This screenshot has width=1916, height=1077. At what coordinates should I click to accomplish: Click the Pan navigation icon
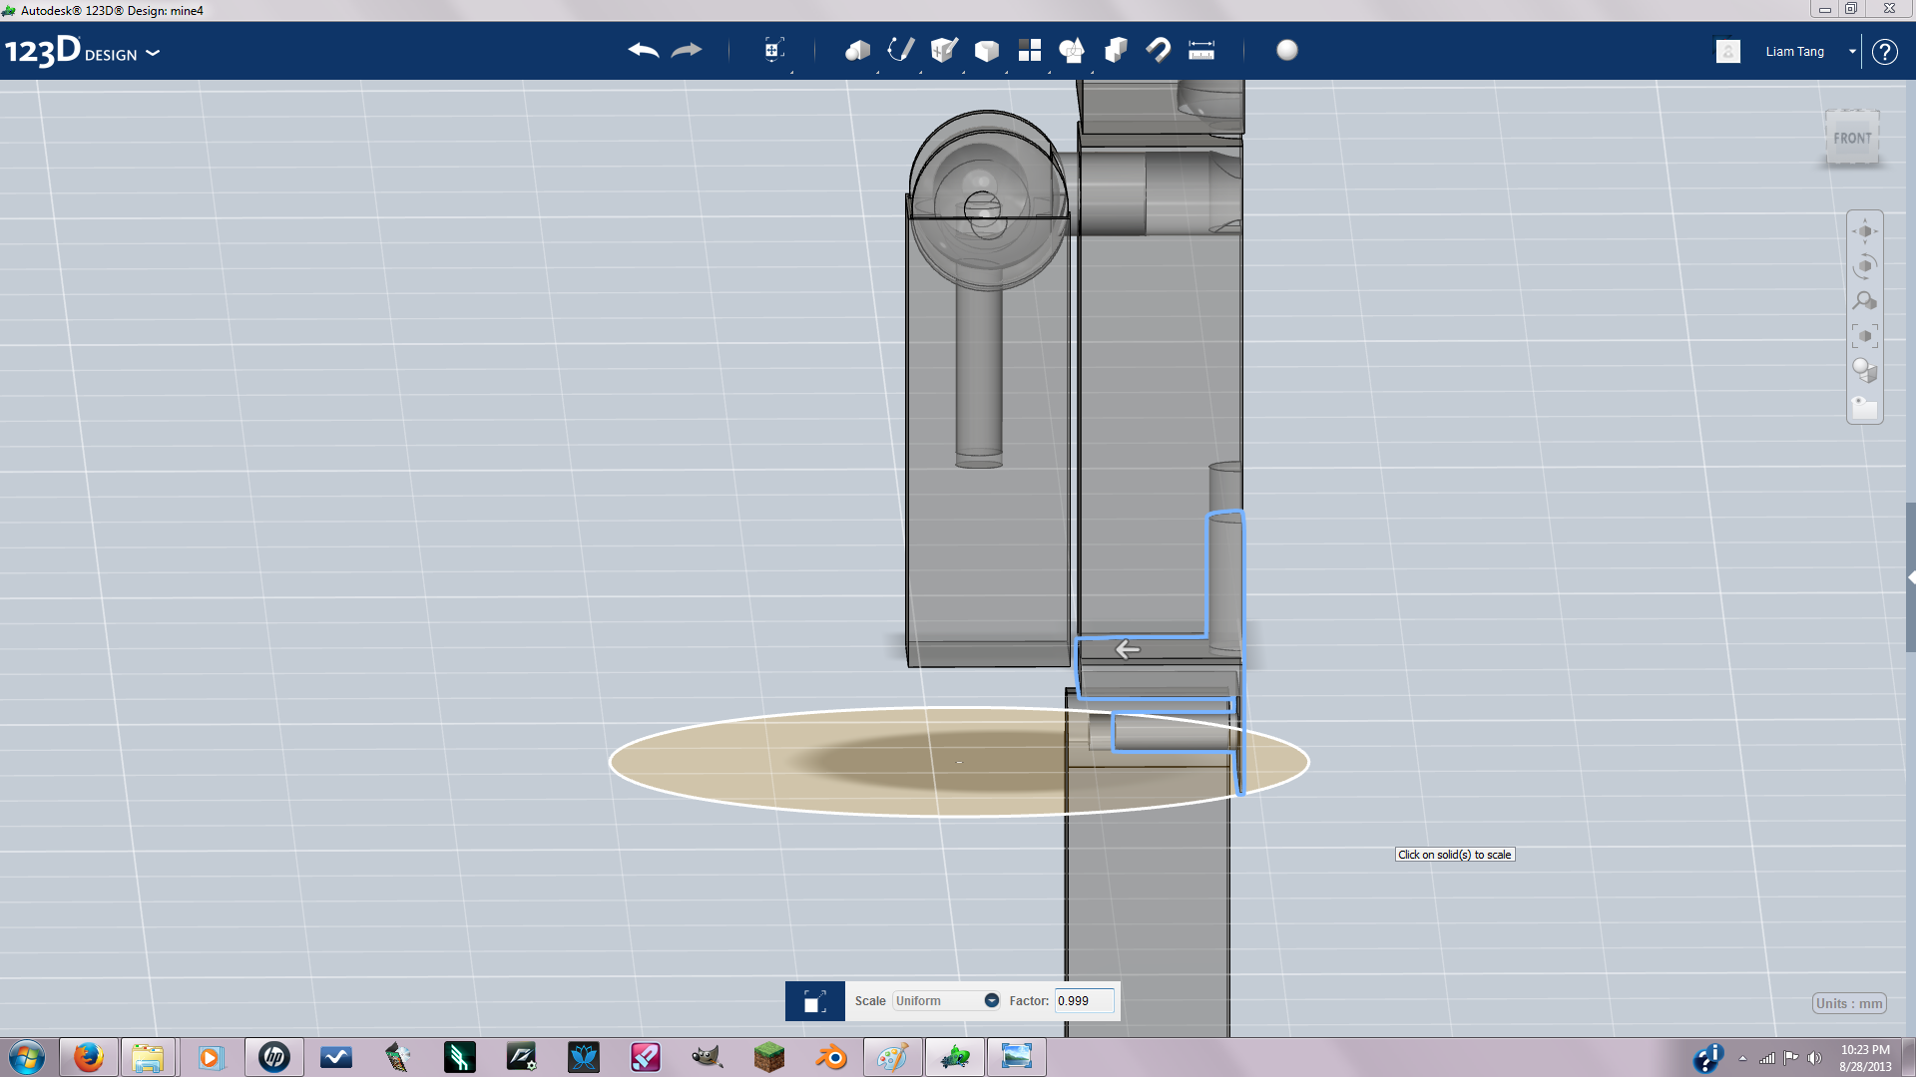(x=1864, y=231)
